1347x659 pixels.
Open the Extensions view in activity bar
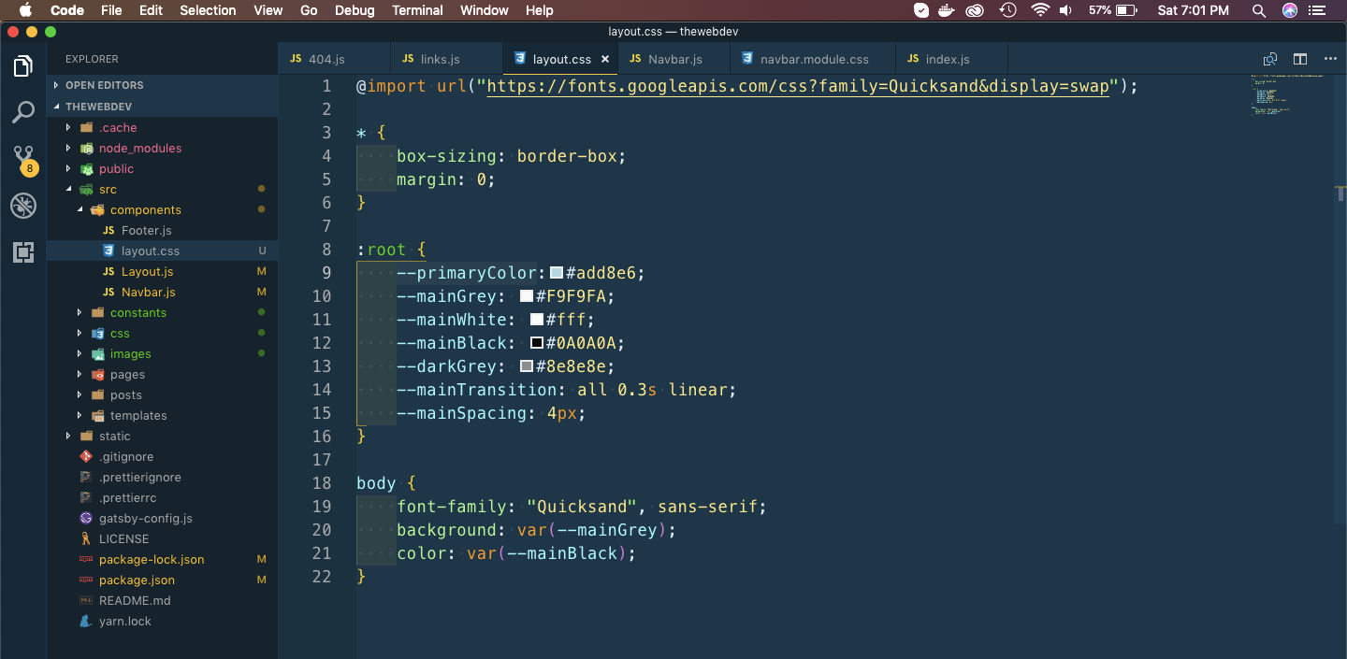point(23,251)
